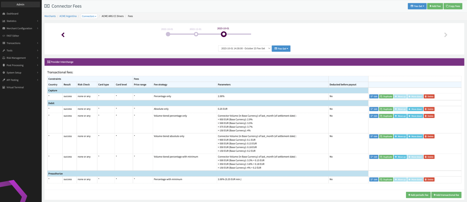Open the Connectors breadcrumb dropdown
The height and width of the screenshot is (202, 467).
(x=89, y=16)
